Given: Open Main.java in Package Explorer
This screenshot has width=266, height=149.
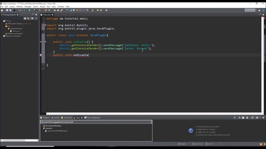Looking at the screenshot, I should 16,31.
